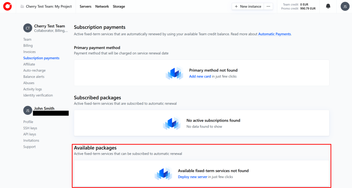Screen dimensions: 352x188
Task: Click the New instance button
Action: 248,6
